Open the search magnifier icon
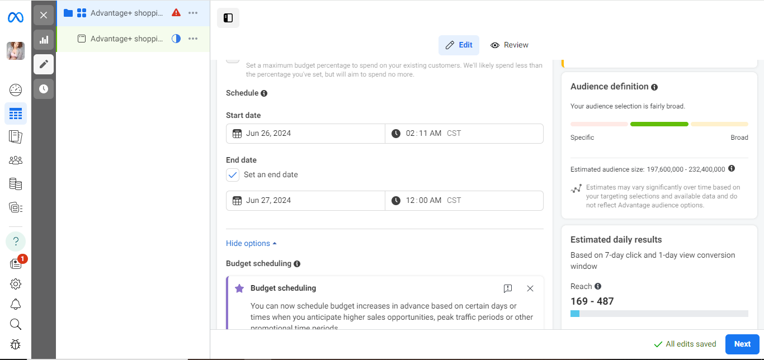 click(x=16, y=324)
